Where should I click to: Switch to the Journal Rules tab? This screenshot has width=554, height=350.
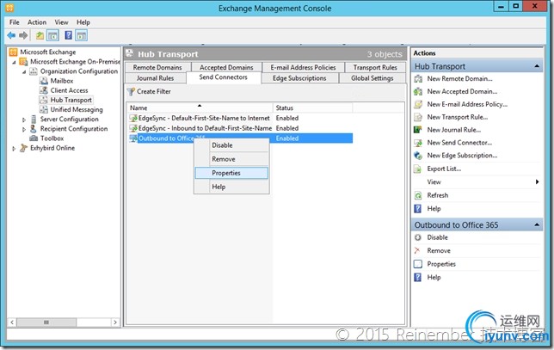(155, 78)
